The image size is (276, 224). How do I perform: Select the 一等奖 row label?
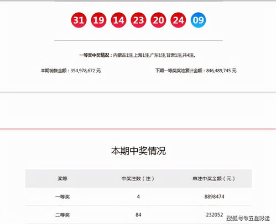tap(63, 197)
